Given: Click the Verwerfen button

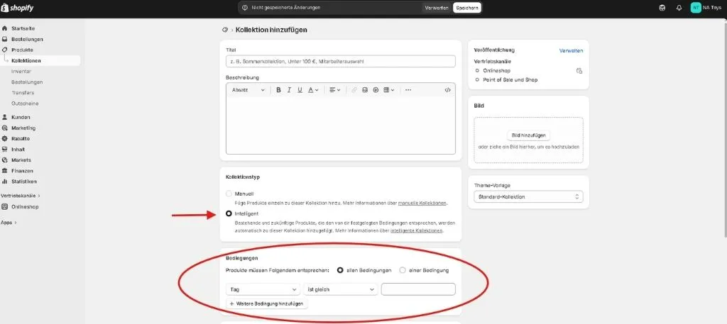Looking at the screenshot, I should pos(437,8).
